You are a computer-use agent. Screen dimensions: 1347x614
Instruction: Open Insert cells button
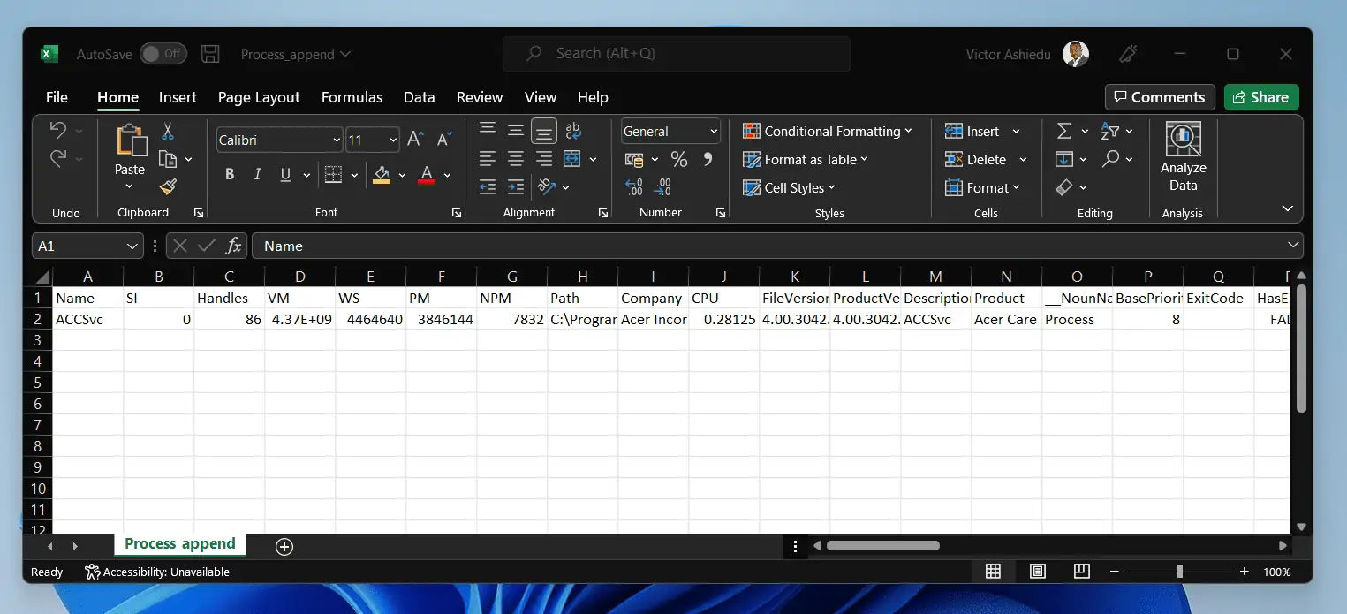tap(972, 131)
